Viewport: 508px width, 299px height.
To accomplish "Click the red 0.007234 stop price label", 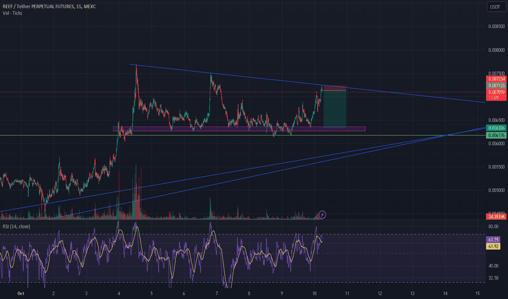I will (497, 79).
